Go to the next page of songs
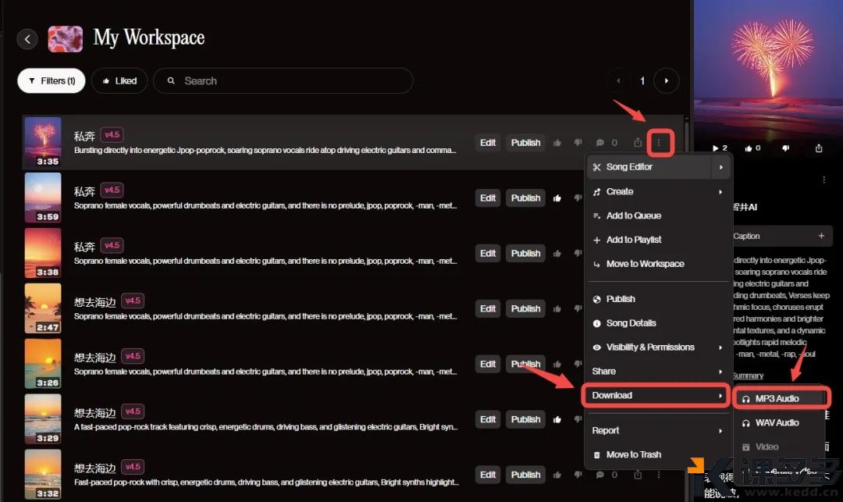The image size is (843, 502). (666, 80)
